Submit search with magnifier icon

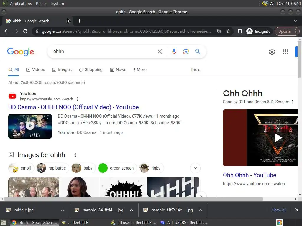point(198,51)
